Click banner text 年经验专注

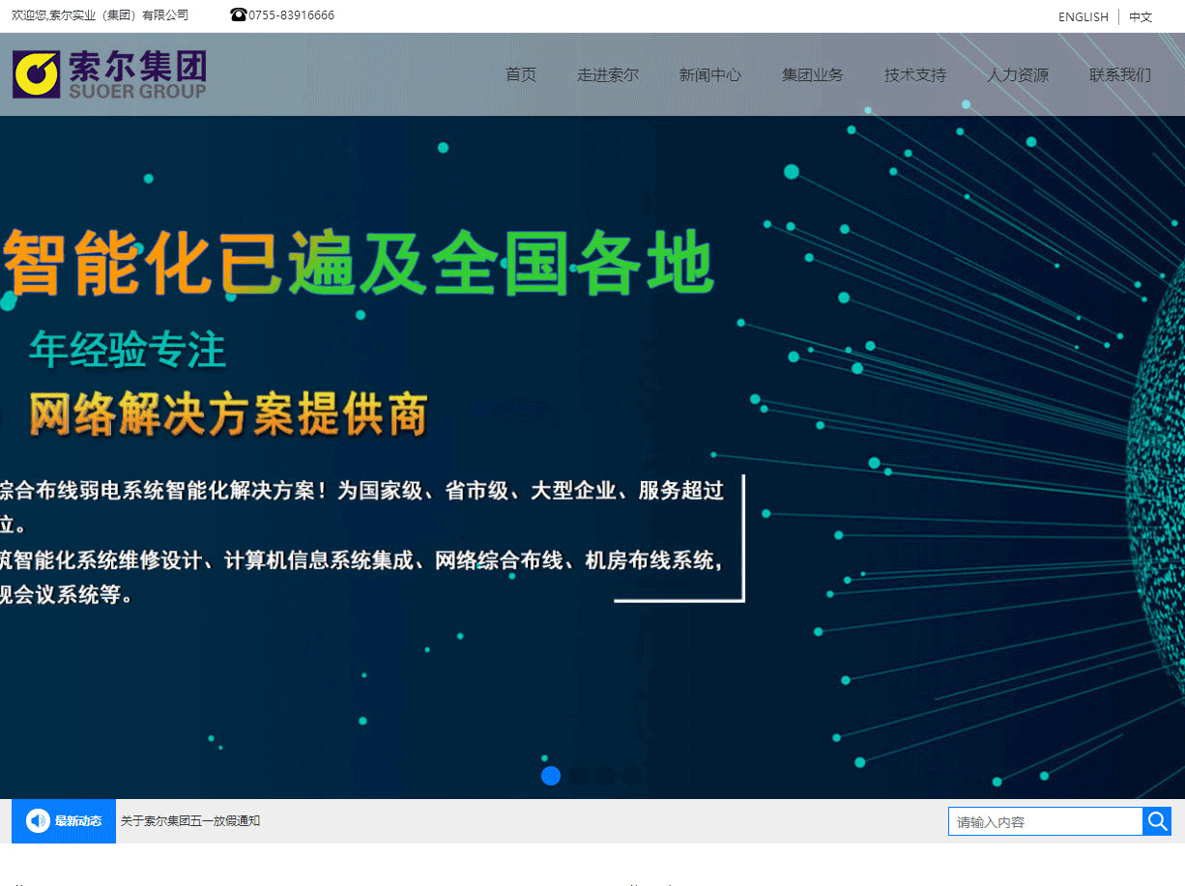click(128, 350)
